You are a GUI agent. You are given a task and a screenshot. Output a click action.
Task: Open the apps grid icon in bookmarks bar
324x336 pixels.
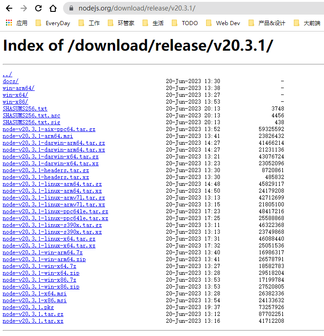click(9, 23)
